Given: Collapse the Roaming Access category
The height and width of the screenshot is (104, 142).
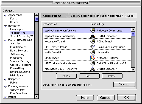Looking at the screenshot, I should tap(5, 87).
